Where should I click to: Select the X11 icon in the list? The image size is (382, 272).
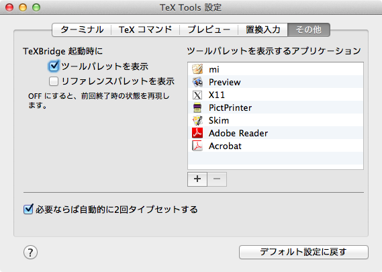click(197, 95)
